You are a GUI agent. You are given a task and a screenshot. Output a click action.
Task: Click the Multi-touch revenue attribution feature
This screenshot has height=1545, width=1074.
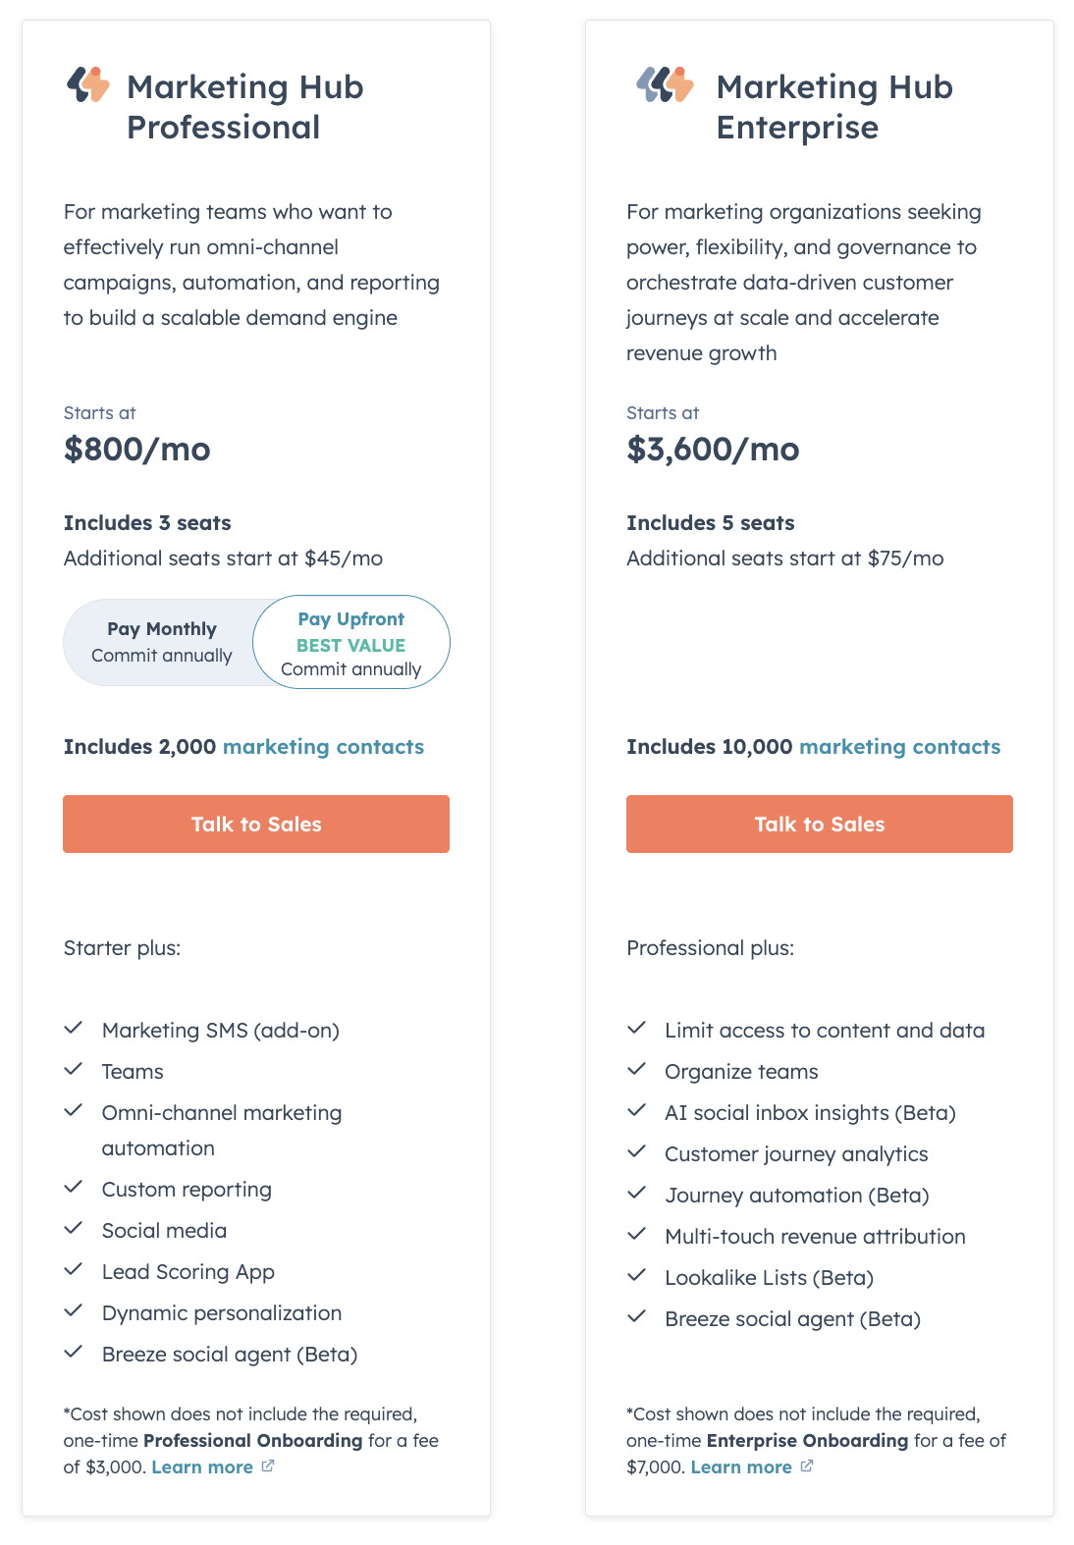click(815, 1237)
